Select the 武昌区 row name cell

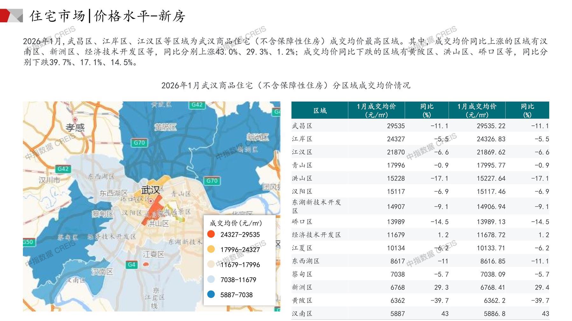pos(302,126)
